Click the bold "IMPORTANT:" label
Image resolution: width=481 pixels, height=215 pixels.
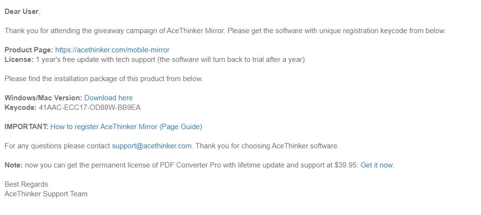pos(26,127)
